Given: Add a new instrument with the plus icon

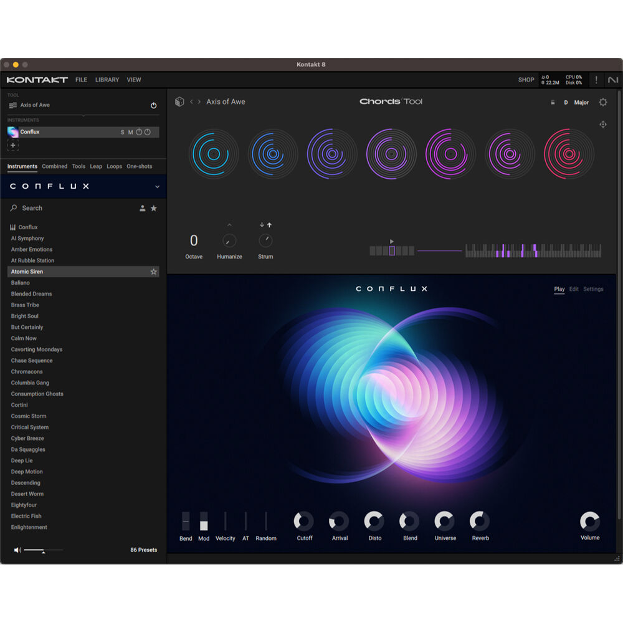Looking at the screenshot, I should coord(13,145).
